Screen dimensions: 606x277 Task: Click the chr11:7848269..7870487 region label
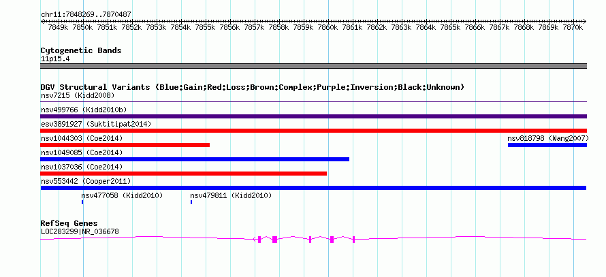[x=86, y=15]
